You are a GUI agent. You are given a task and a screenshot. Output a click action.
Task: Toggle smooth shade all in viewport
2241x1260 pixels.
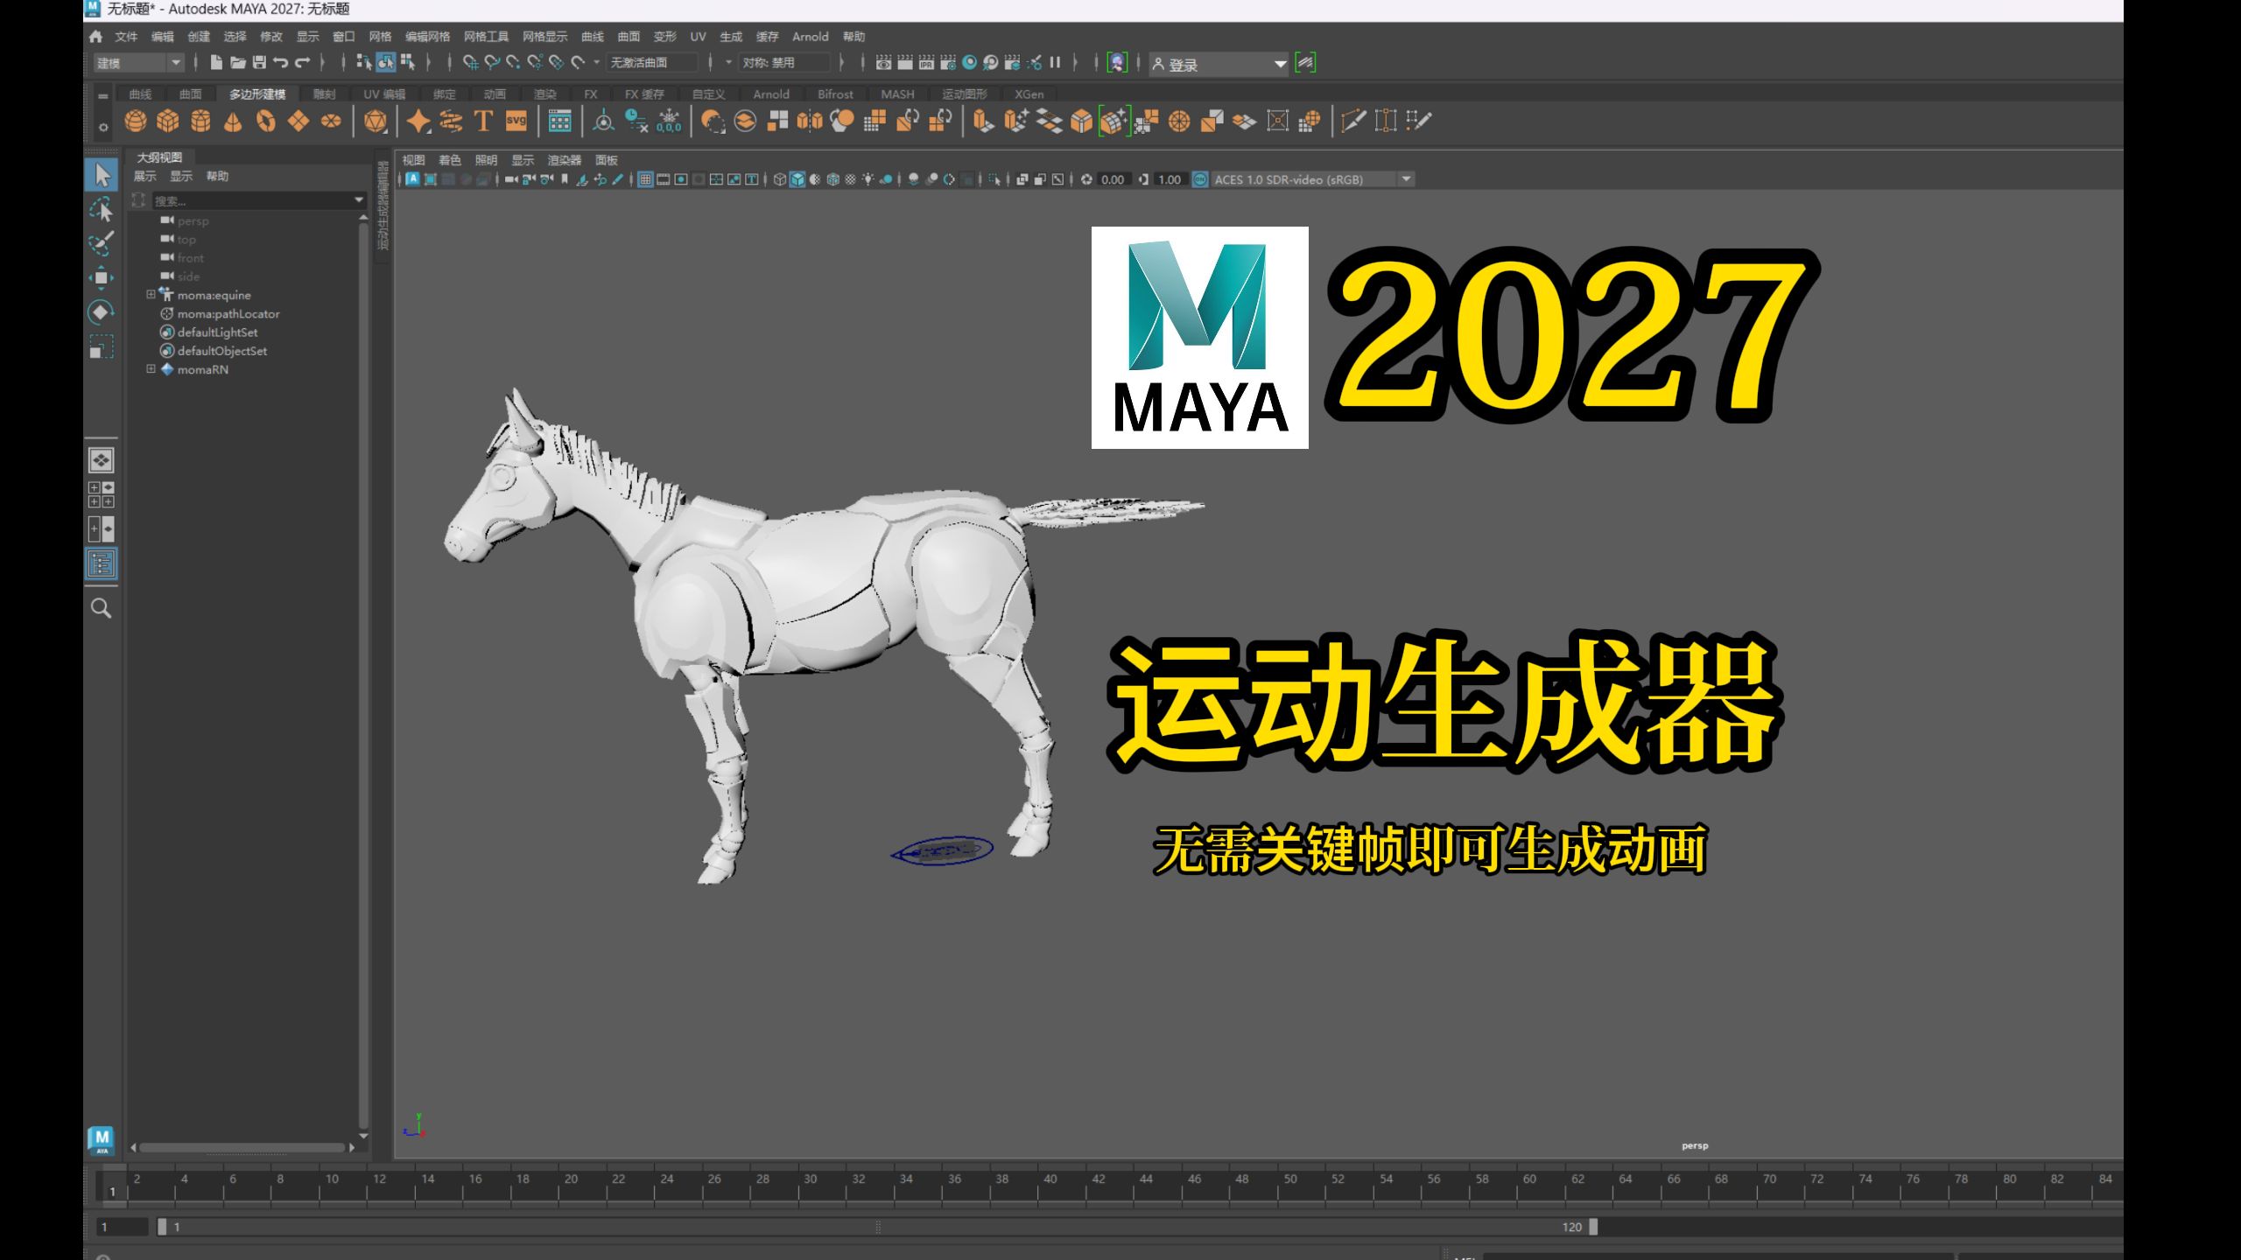pos(797,179)
